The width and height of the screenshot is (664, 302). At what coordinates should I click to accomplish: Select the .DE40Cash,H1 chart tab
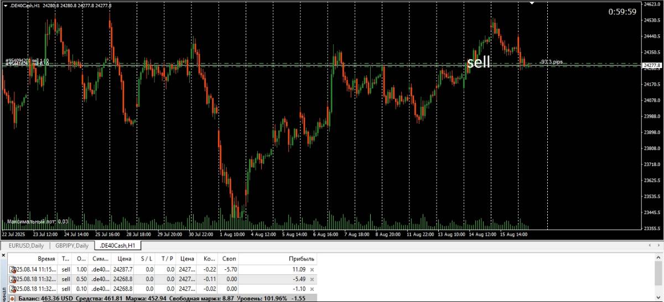[x=117, y=246]
